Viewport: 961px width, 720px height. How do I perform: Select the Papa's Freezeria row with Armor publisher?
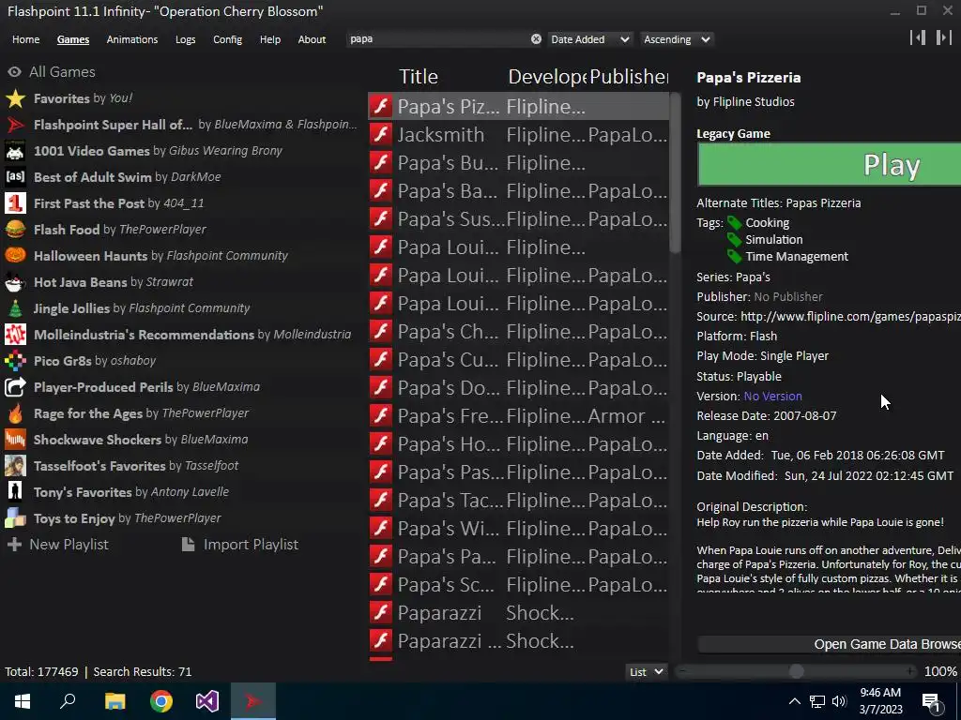pyautogui.click(x=518, y=416)
